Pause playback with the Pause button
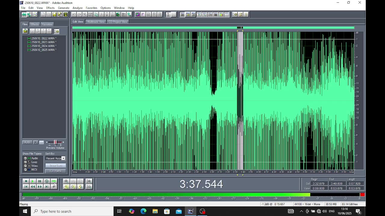 (40, 181)
